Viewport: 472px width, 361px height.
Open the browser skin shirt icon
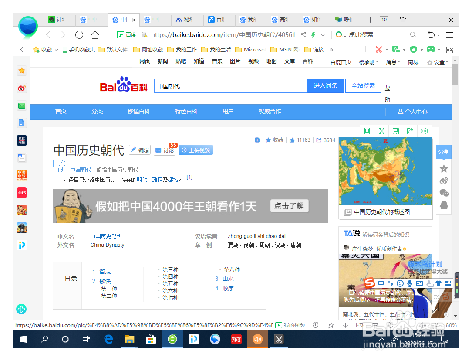pos(403,20)
